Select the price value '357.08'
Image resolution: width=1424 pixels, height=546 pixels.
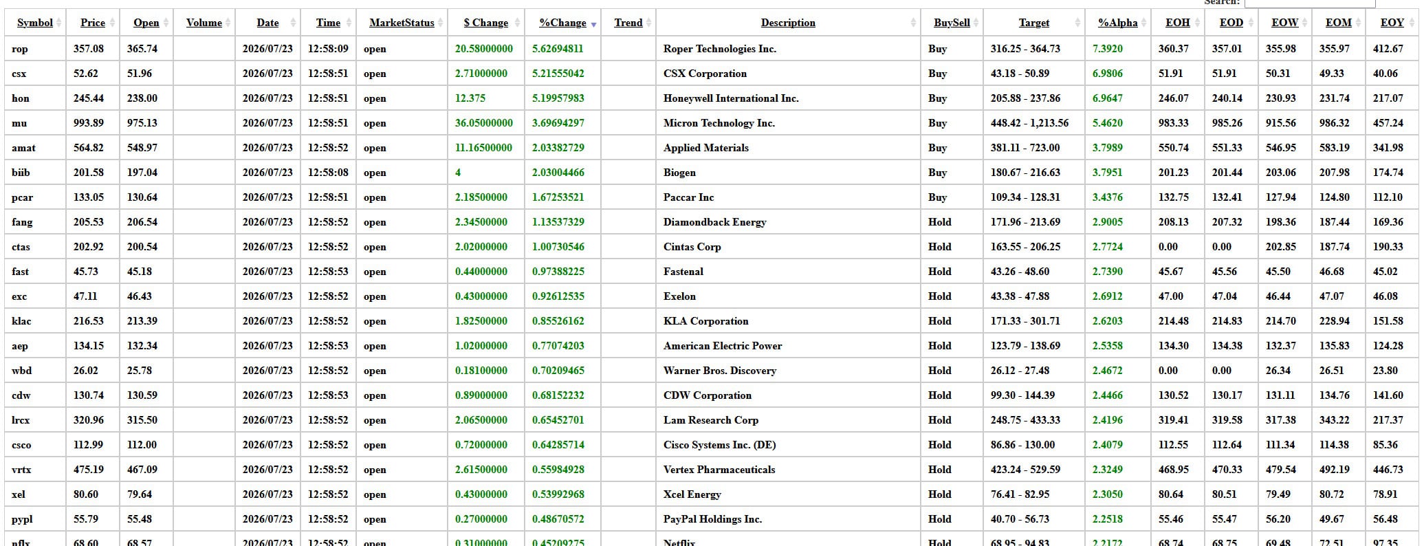[x=89, y=49]
